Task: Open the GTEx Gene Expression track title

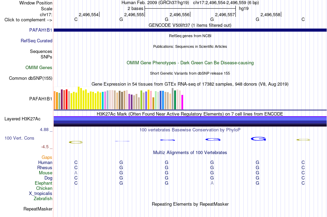Action: 190,84
